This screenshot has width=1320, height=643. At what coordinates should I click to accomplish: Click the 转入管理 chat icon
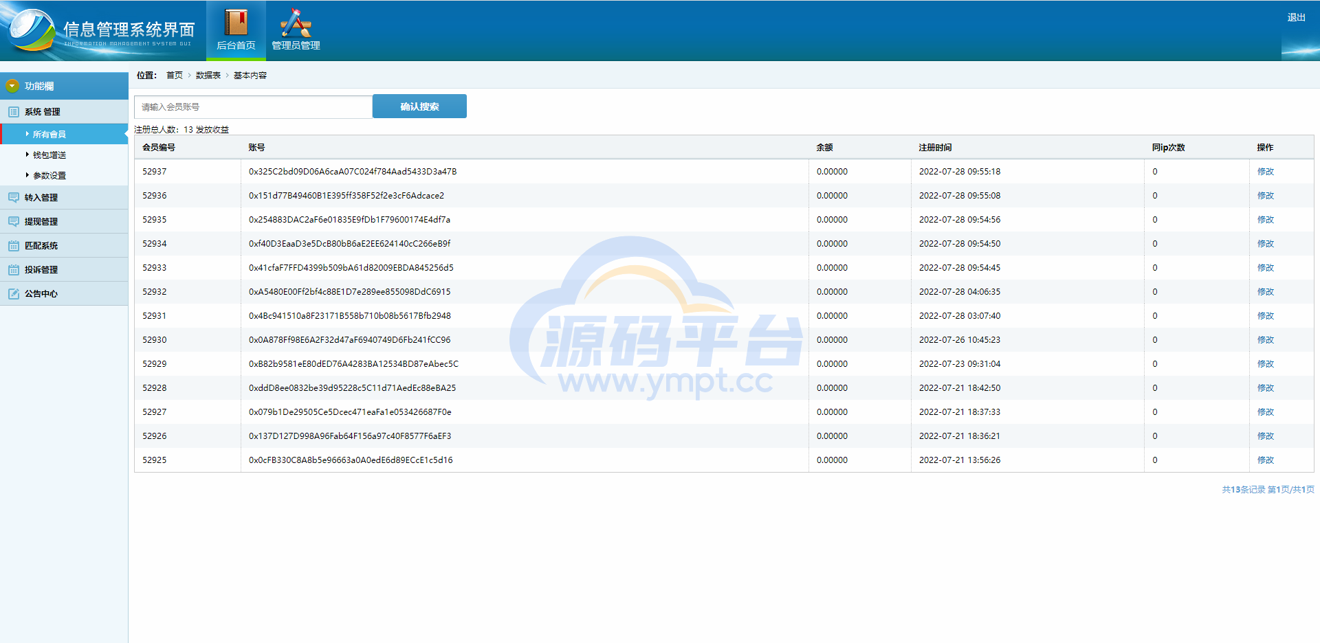point(13,198)
